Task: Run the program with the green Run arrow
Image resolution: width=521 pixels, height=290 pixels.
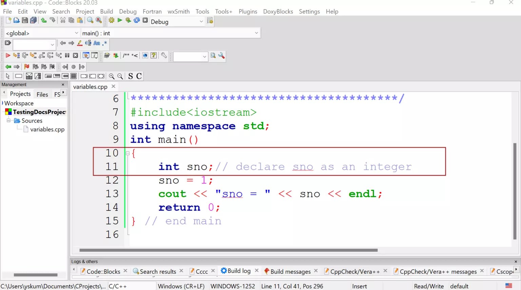Action: point(119,20)
